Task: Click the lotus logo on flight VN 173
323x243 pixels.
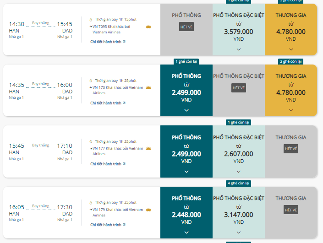Action: (x=148, y=87)
